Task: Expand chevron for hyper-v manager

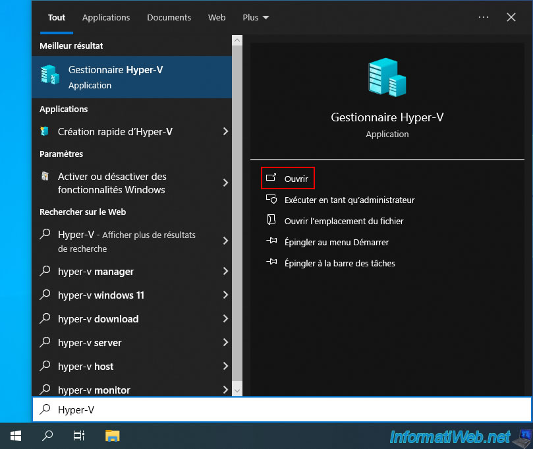Action: [225, 271]
